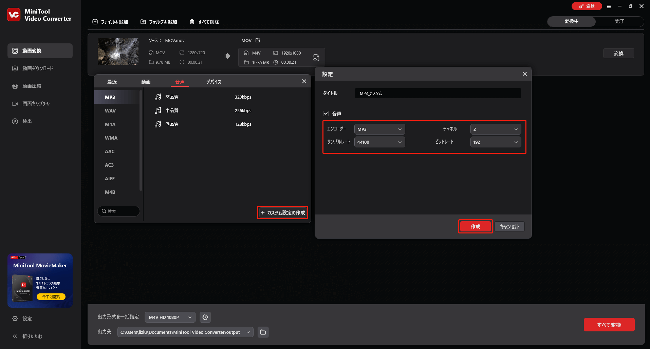Toggle the 音声 checkbox
The image size is (650, 349).
tap(326, 114)
